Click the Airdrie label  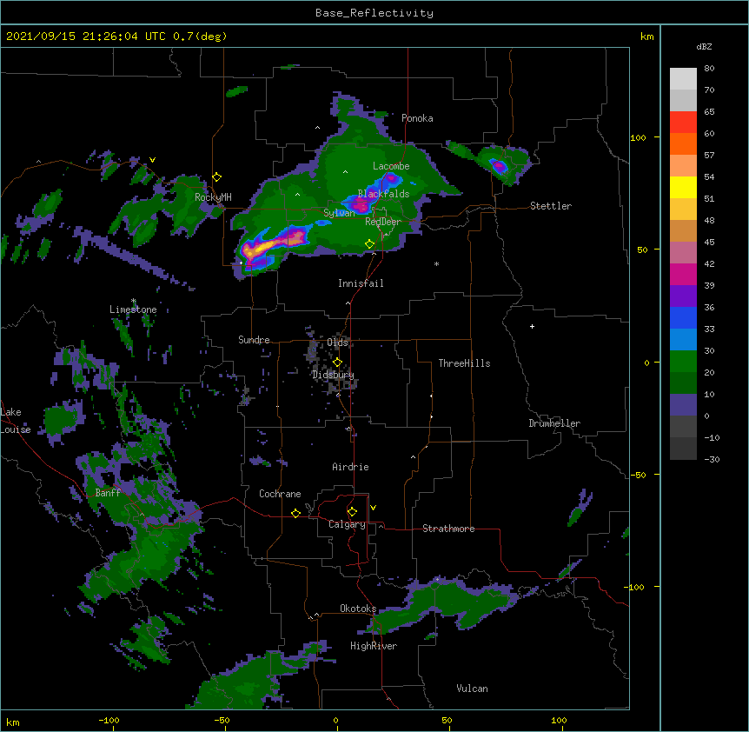350,467
